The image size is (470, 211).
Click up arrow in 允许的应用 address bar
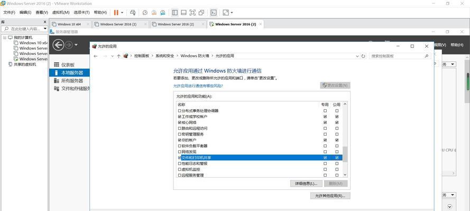coord(119,56)
